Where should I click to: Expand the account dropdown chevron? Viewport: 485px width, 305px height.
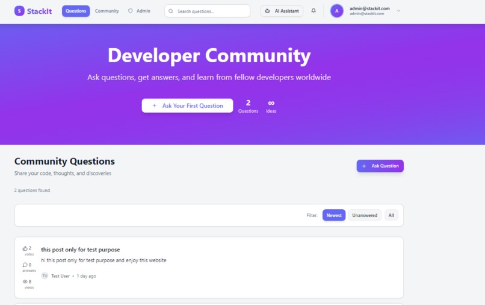(399, 11)
